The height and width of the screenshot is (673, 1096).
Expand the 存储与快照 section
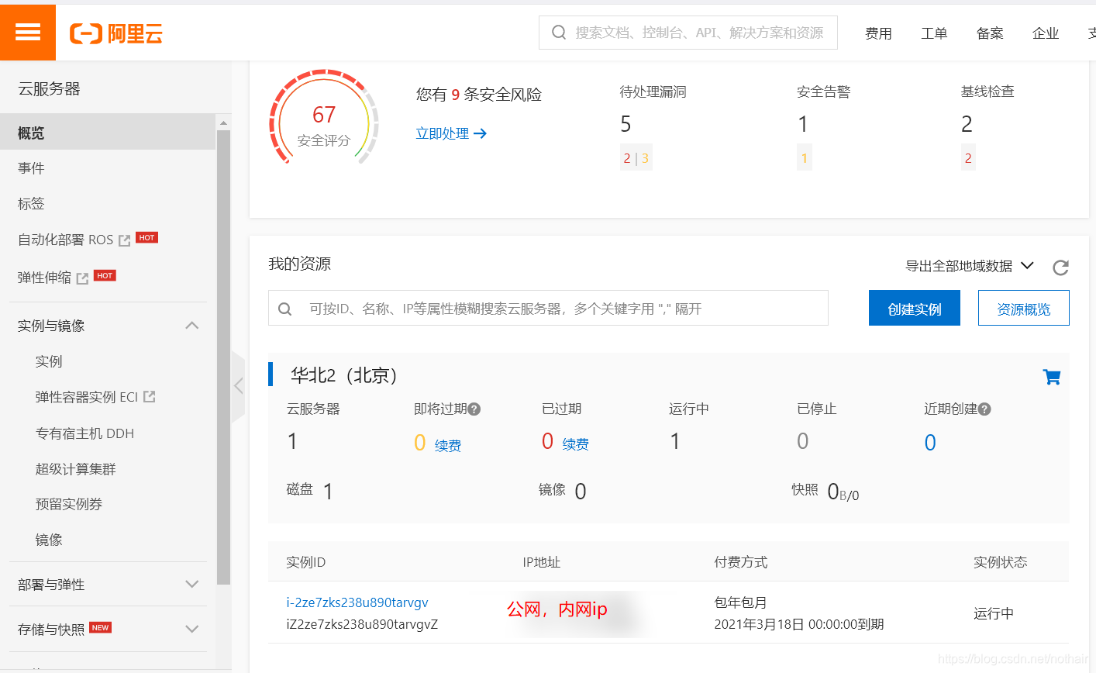(x=192, y=629)
